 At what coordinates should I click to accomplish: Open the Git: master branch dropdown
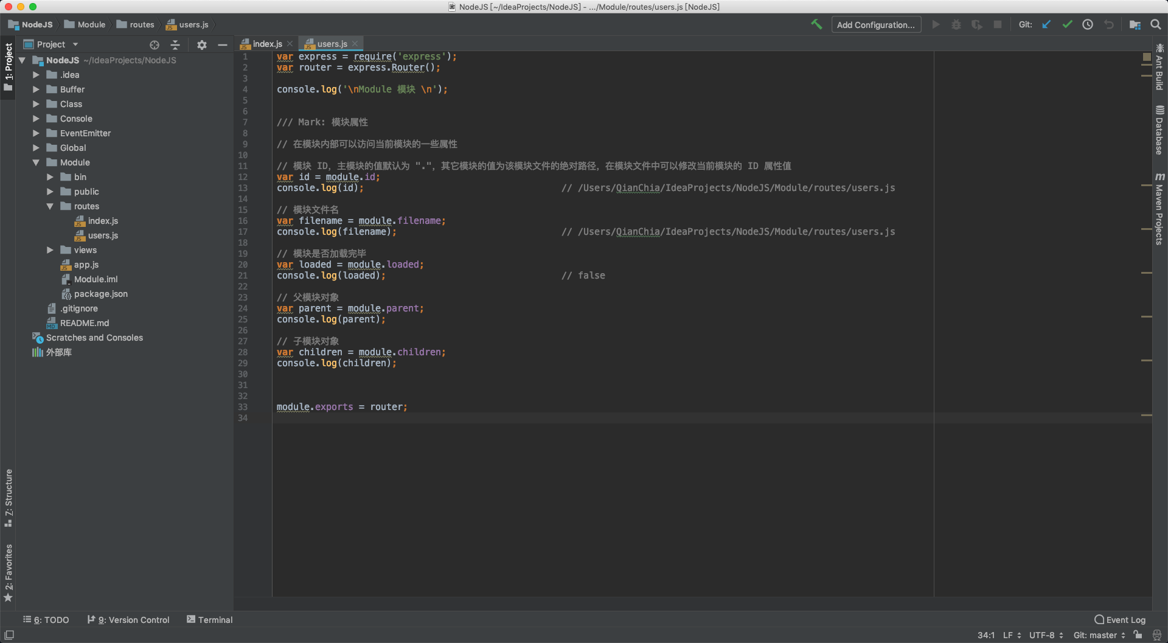point(1100,635)
